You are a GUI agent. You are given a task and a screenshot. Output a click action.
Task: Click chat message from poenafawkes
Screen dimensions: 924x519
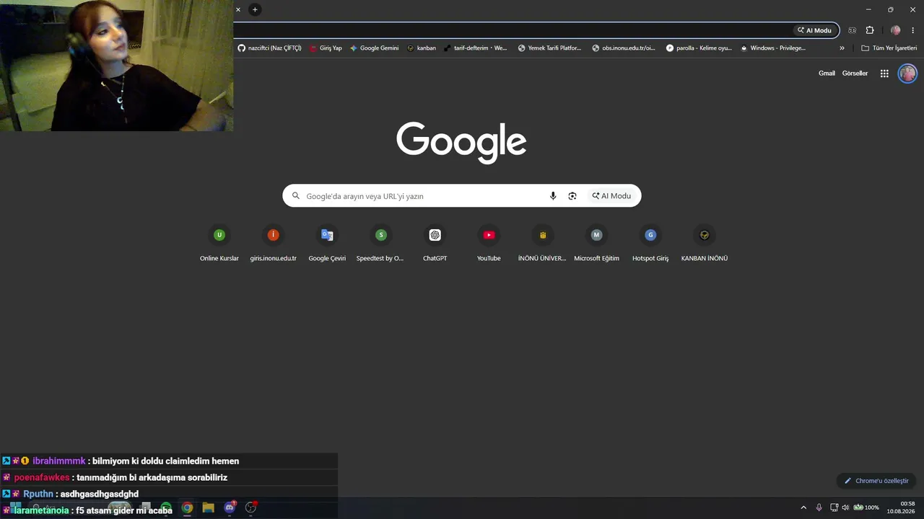[x=169, y=478]
